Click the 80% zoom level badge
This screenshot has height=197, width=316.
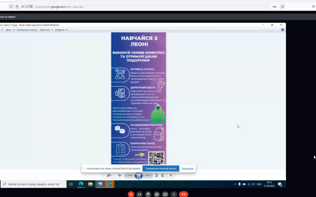(x=275, y=7)
